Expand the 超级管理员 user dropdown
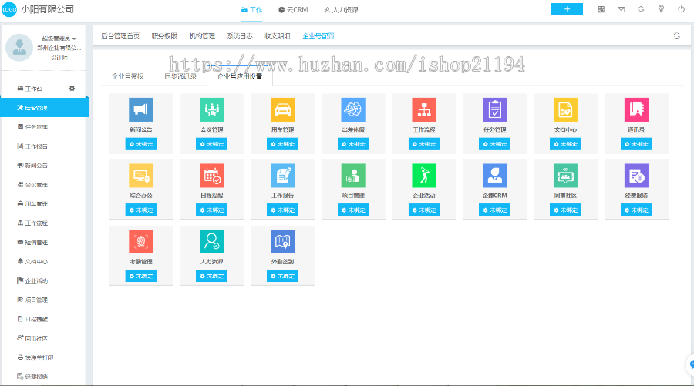 point(59,39)
